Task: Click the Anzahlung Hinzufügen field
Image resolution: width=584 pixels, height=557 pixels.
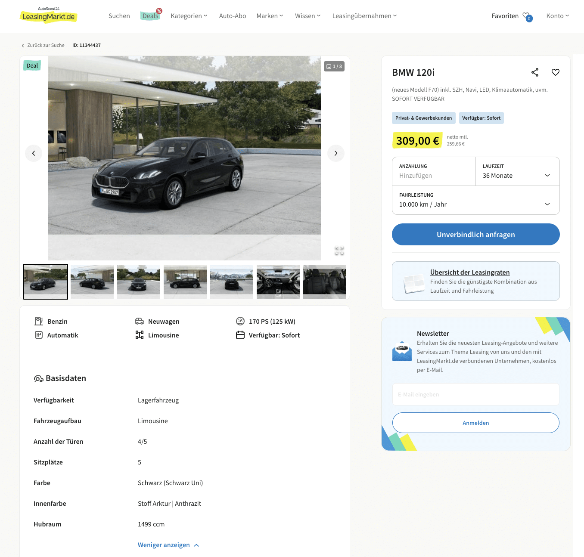Action: tap(434, 171)
